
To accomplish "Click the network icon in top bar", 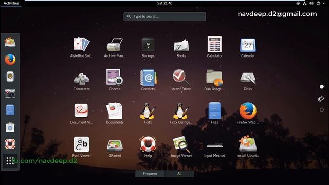I will [305, 3].
